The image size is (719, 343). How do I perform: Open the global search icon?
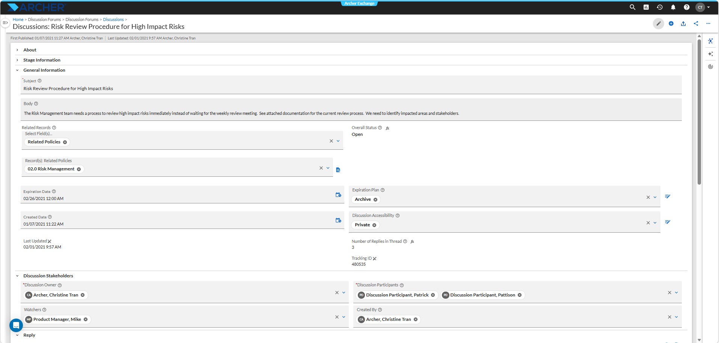click(632, 7)
